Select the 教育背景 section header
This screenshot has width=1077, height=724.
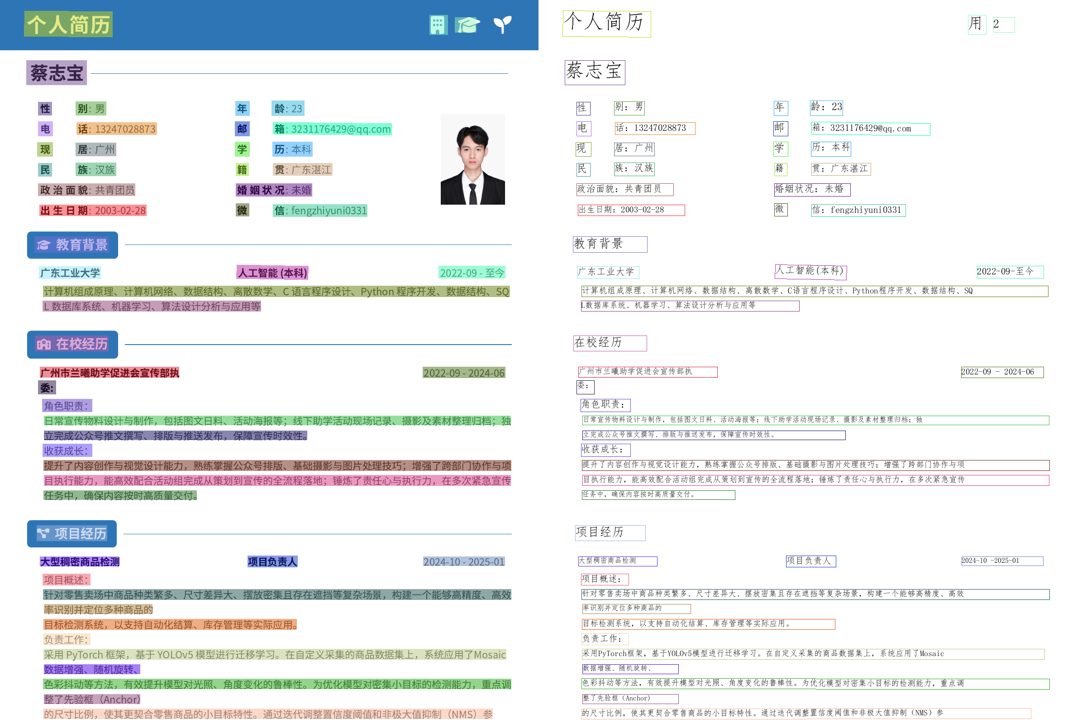click(81, 245)
